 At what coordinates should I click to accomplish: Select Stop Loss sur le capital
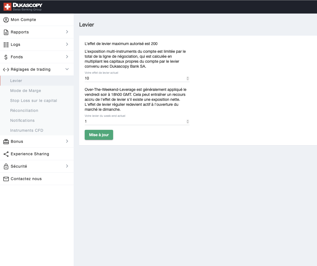pos(34,101)
